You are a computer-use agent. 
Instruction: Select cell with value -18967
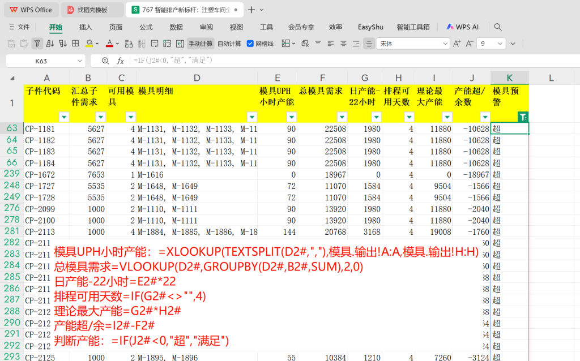pyautogui.click(x=472, y=175)
